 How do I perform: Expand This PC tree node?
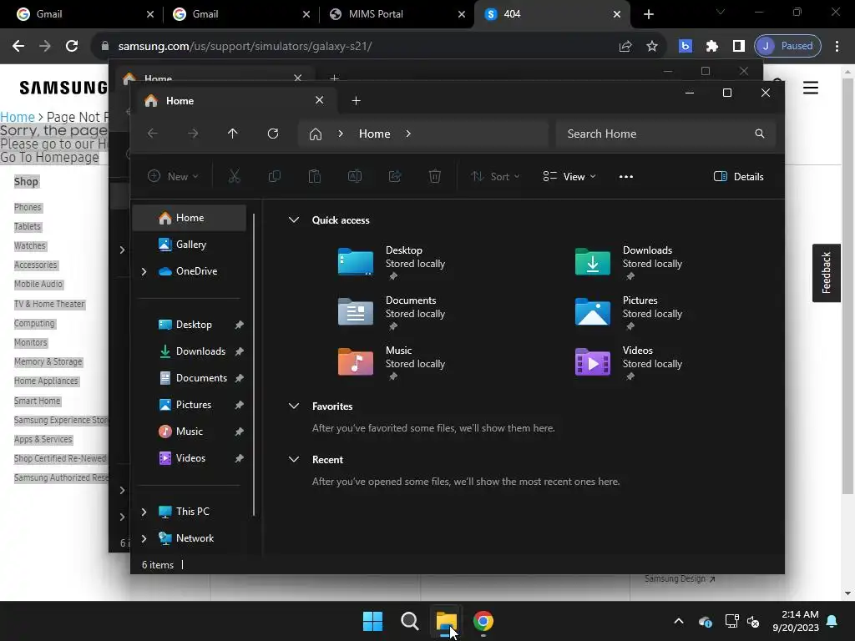[144, 512]
